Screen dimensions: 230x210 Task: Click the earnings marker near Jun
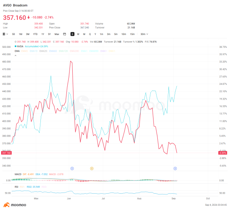click(x=72, y=168)
